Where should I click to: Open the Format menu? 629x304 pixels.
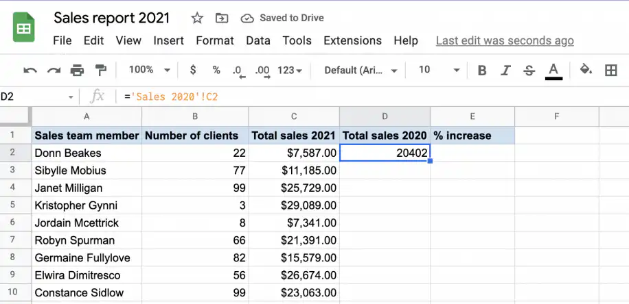click(x=215, y=41)
